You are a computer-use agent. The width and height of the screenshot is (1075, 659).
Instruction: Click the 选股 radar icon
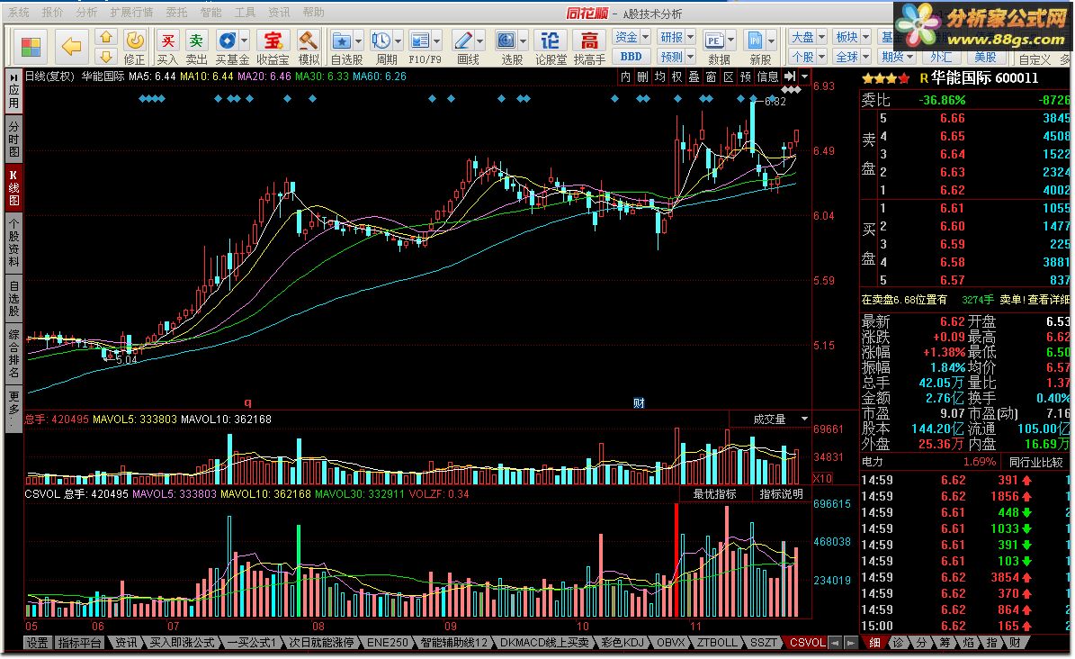506,41
